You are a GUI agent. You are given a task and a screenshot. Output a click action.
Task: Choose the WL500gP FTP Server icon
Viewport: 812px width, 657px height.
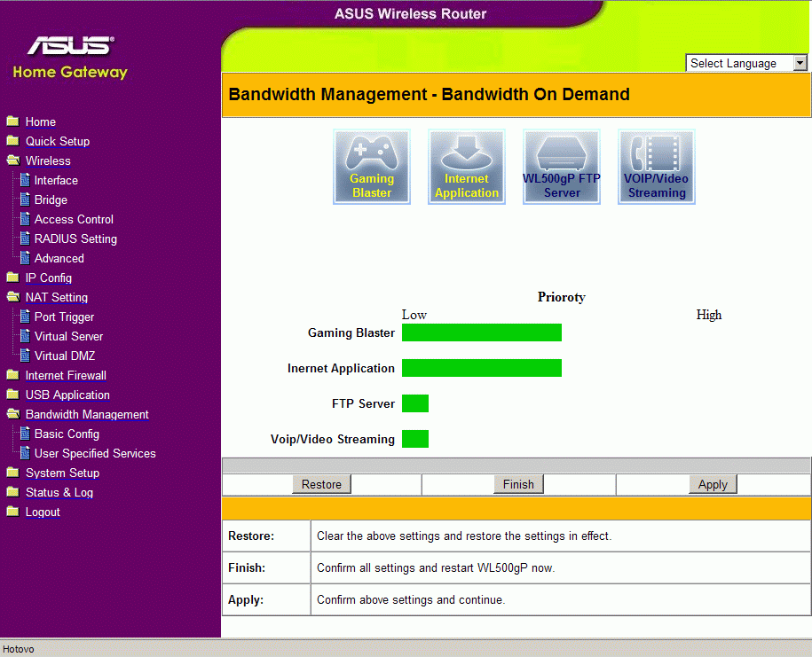[x=562, y=167]
